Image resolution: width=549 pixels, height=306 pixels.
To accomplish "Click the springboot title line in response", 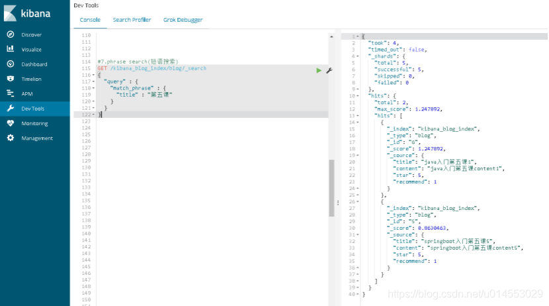I will (x=444, y=241).
